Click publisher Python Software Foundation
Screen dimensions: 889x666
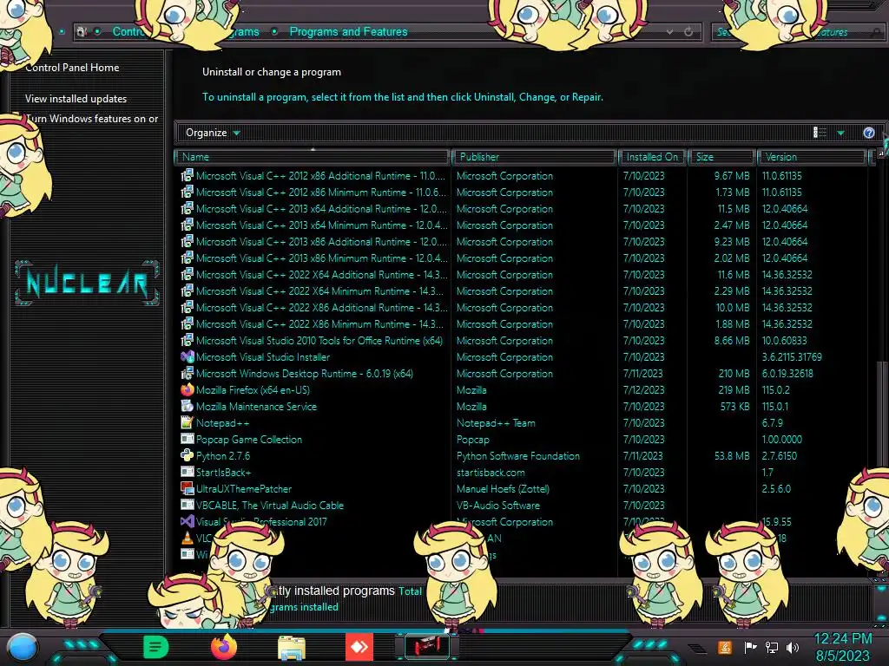coord(518,455)
